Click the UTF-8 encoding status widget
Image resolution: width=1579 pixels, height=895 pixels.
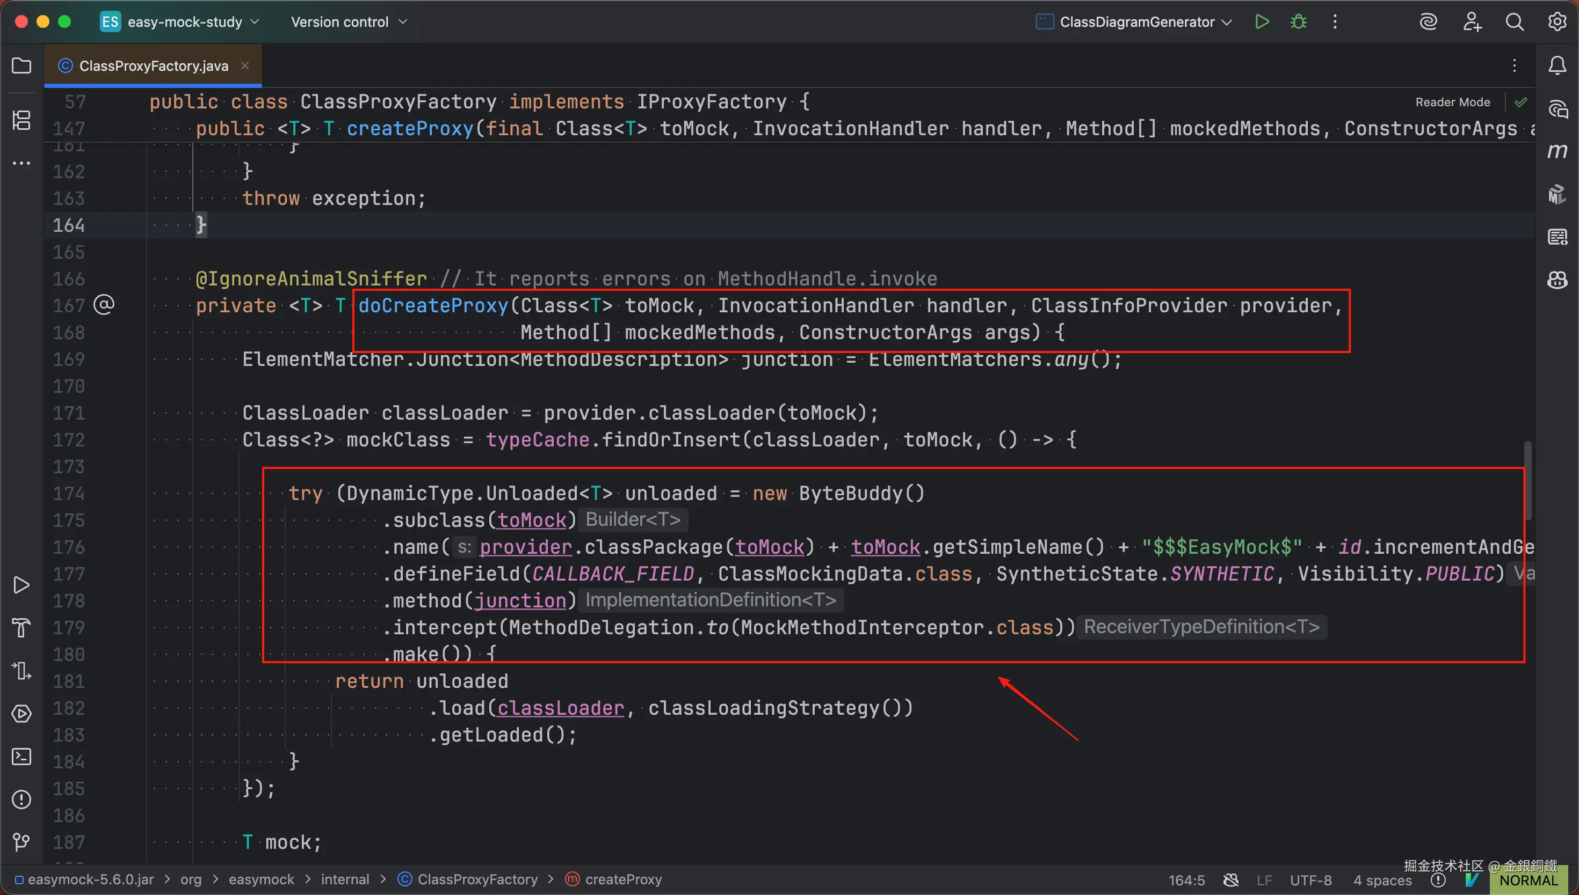tap(1310, 881)
